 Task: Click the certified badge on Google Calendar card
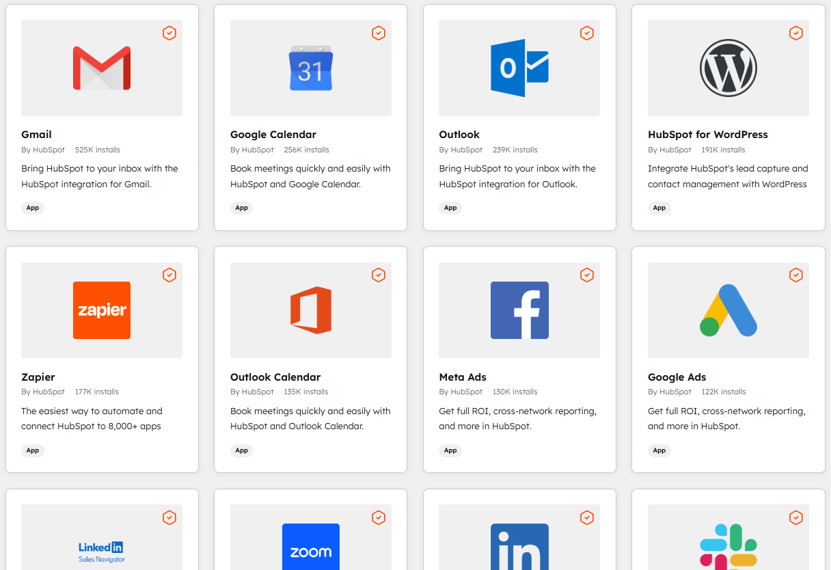pos(379,33)
